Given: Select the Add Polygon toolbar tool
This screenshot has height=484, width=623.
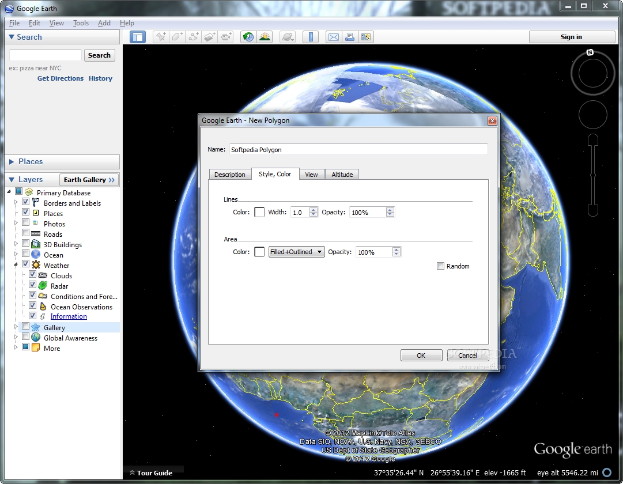Looking at the screenshot, I should pyautogui.click(x=177, y=37).
